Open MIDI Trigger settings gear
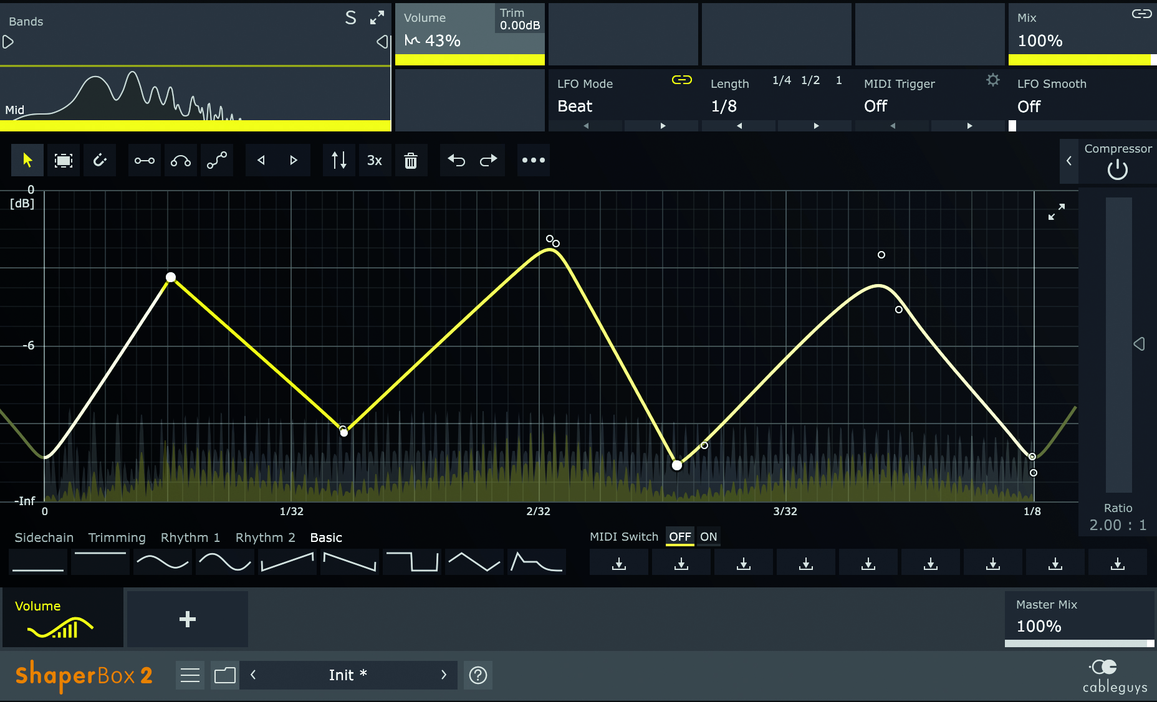Screen dimensions: 1157x702 [x=993, y=80]
